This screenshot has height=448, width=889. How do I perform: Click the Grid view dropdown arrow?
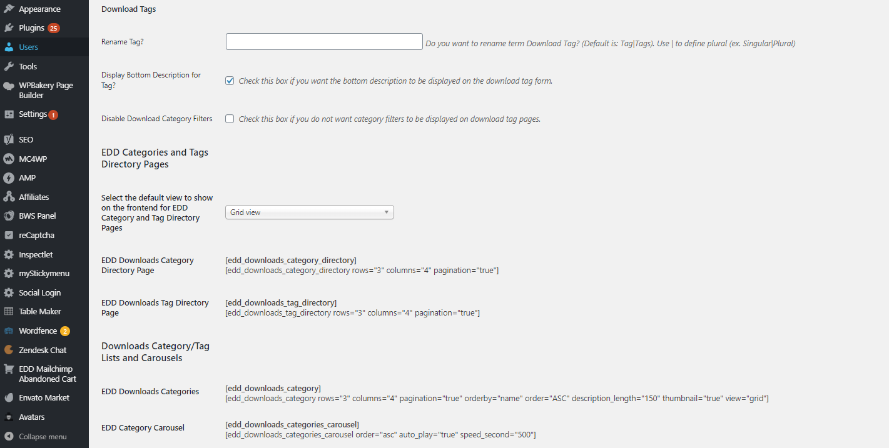coord(387,212)
